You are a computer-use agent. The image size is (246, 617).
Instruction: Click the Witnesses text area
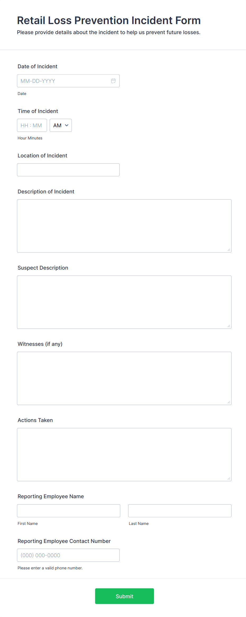pyautogui.click(x=124, y=378)
